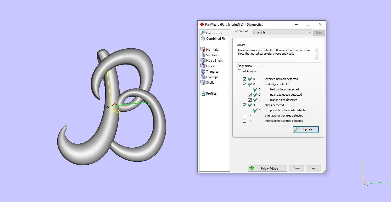Uncheck shells detected checkbox
This screenshot has width=391, height=202.
point(244,105)
